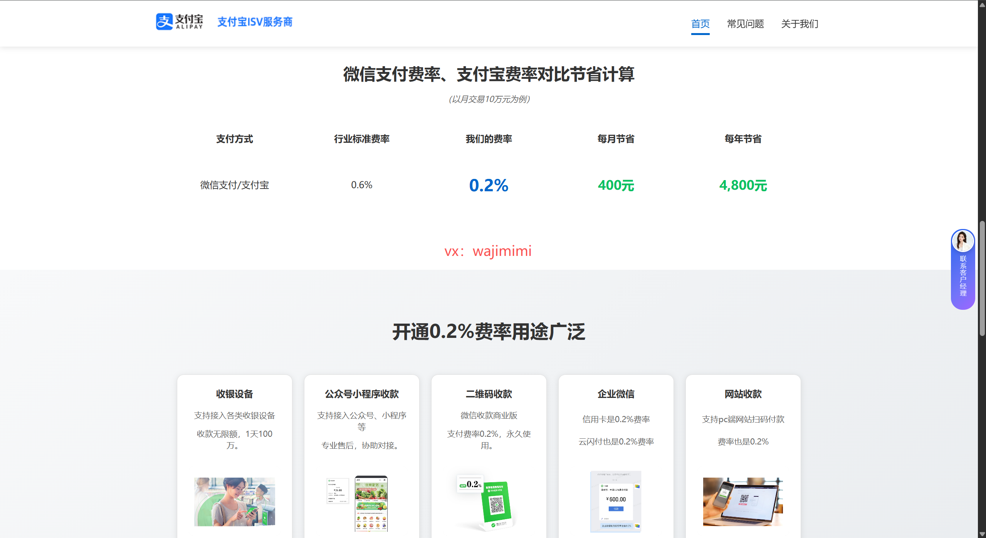Click the scrollbar down arrow

click(982, 534)
